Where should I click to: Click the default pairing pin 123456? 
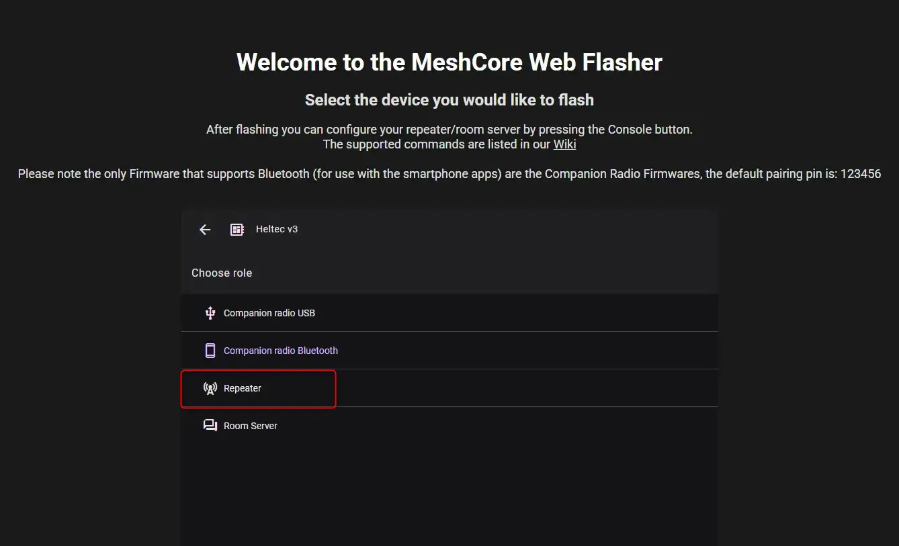point(860,174)
